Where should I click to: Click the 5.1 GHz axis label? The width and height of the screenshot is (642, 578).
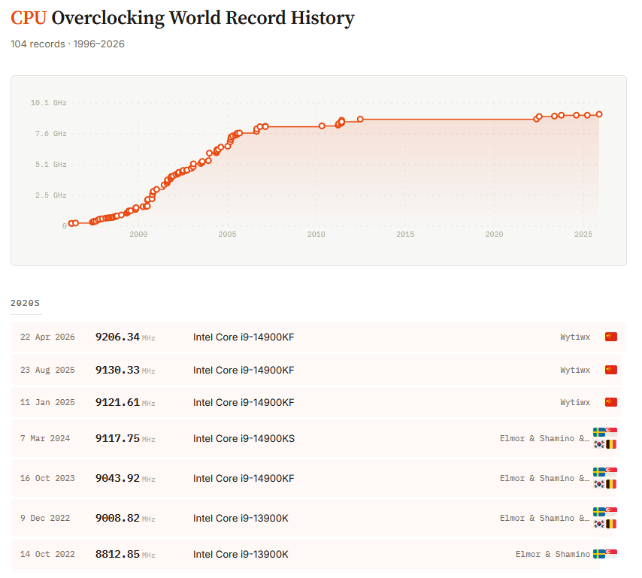click(x=51, y=164)
